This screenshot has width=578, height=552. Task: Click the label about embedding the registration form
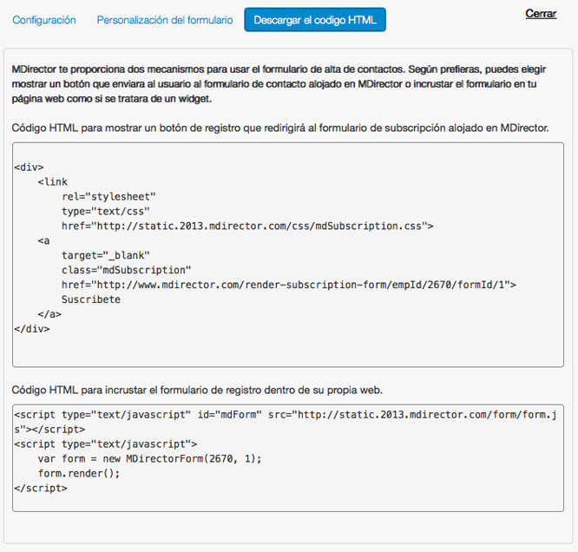pos(197,389)
